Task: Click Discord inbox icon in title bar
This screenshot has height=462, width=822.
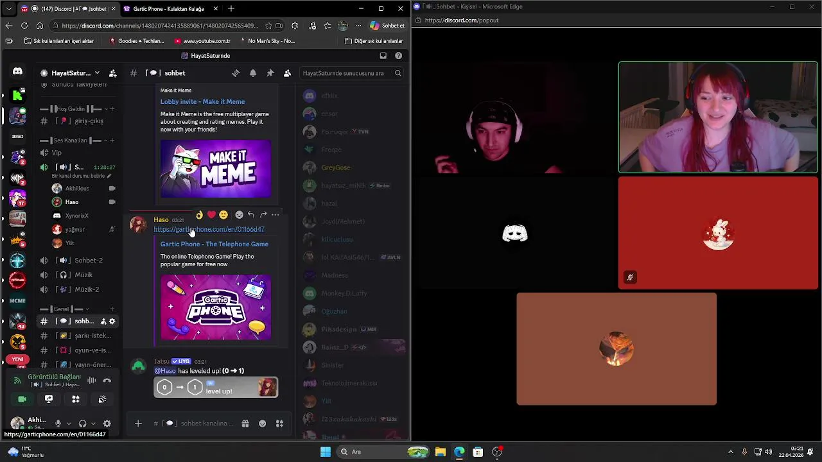Action: (383, 56)
